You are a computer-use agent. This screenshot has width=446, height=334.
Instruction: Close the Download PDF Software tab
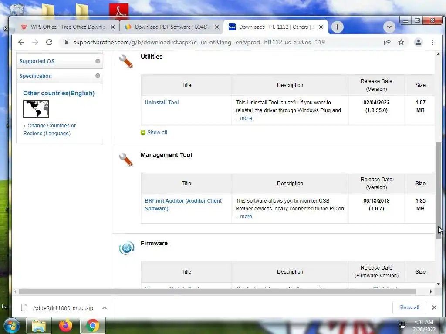(217, 27)
